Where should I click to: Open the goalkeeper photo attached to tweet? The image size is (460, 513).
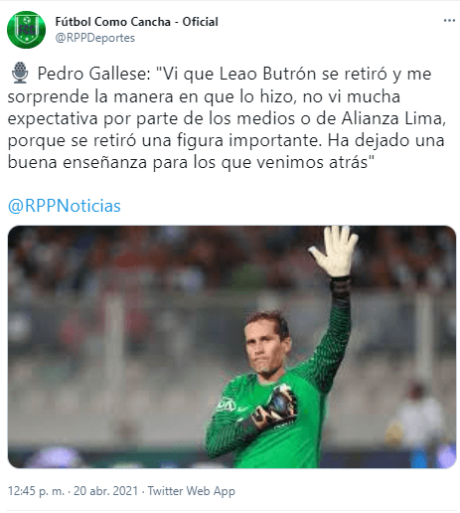point(231,347)
